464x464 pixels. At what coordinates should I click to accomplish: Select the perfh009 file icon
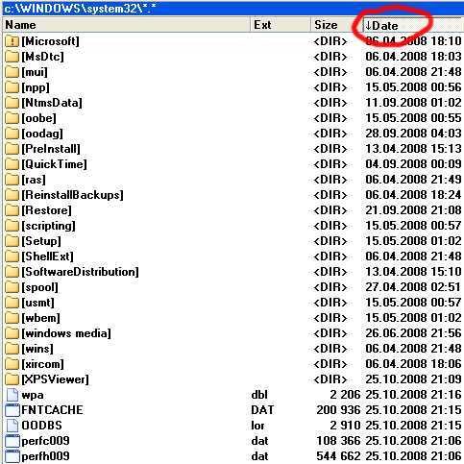[x=12, y=456]
